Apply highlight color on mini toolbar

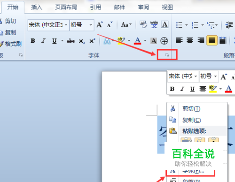[x=213, y=89]
